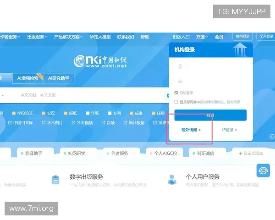Click the plus icon in 自定义添加
Screen dimensions: 275x220
click(x=241, y=154)
